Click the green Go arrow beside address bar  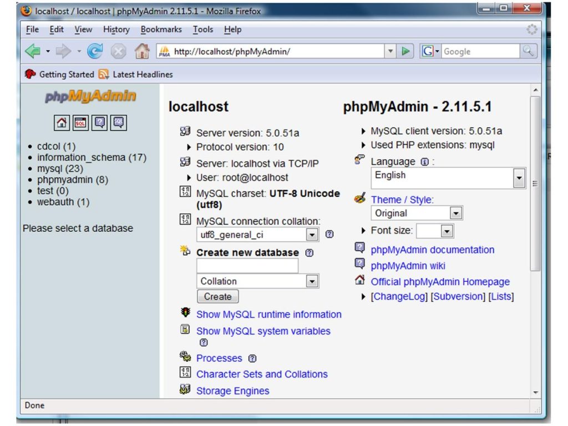point(405,52)
